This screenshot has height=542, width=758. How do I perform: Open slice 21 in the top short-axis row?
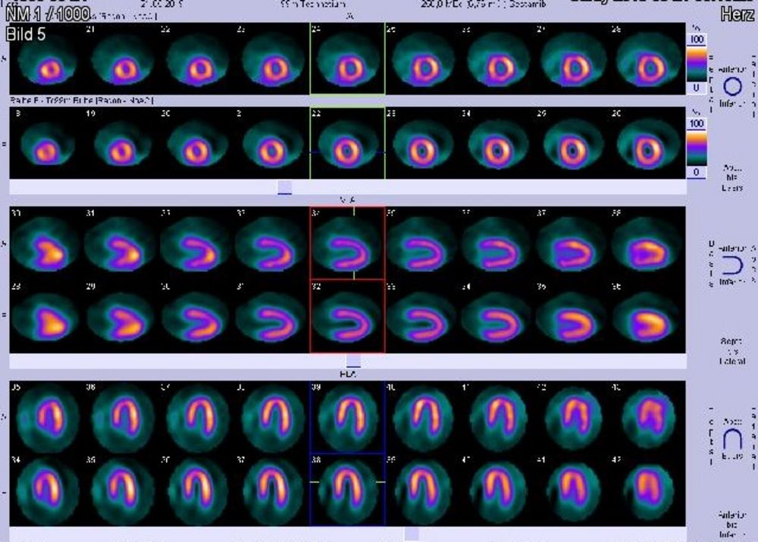coord(123,58)
